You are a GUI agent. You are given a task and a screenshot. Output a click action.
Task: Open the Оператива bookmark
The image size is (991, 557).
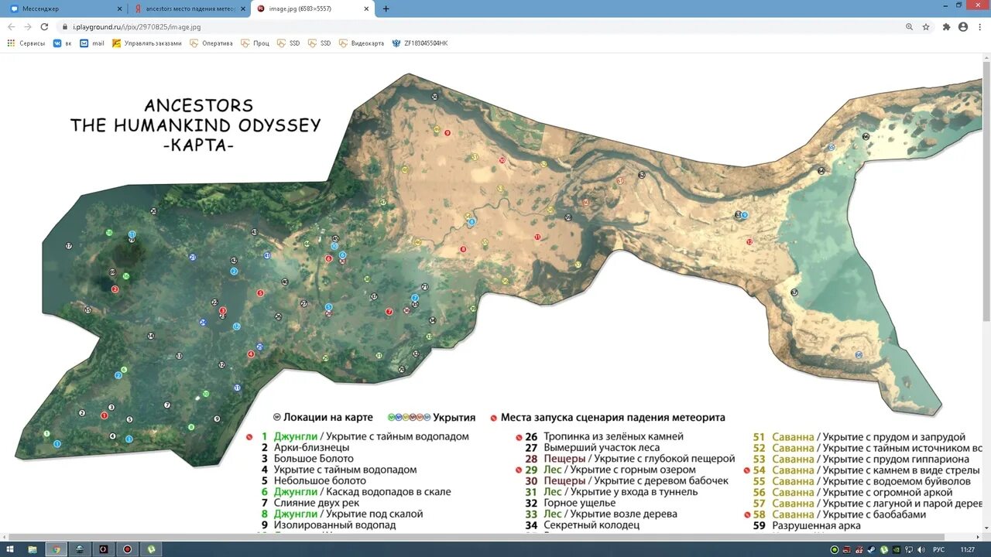click(211, 43)
